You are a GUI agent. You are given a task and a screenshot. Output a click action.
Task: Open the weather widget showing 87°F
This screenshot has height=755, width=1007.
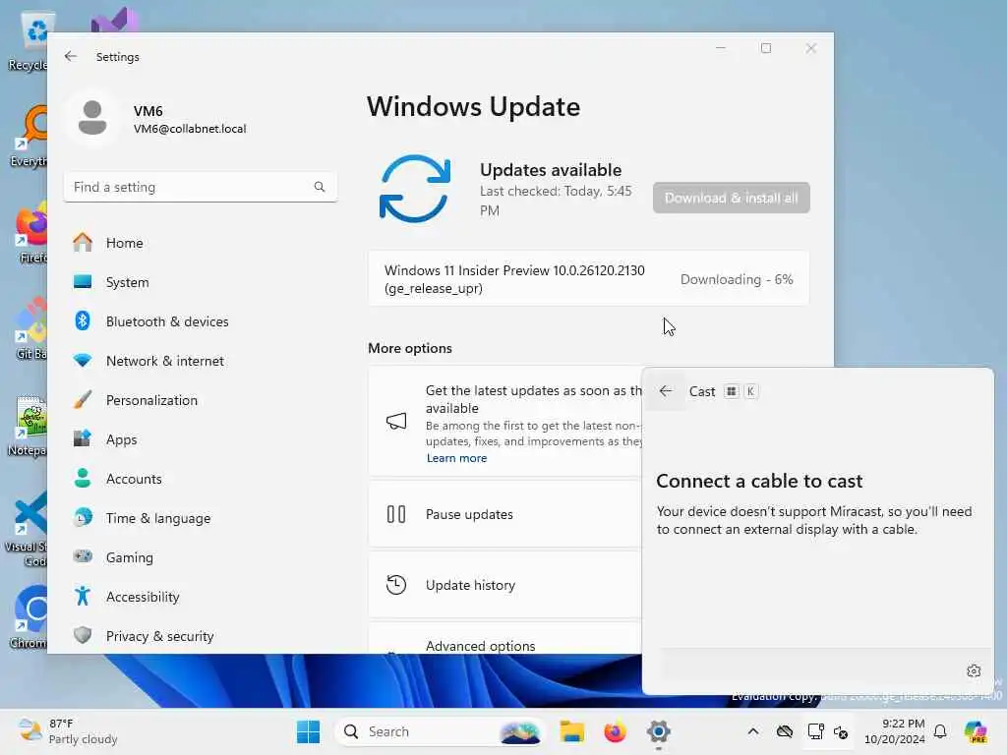67,731
